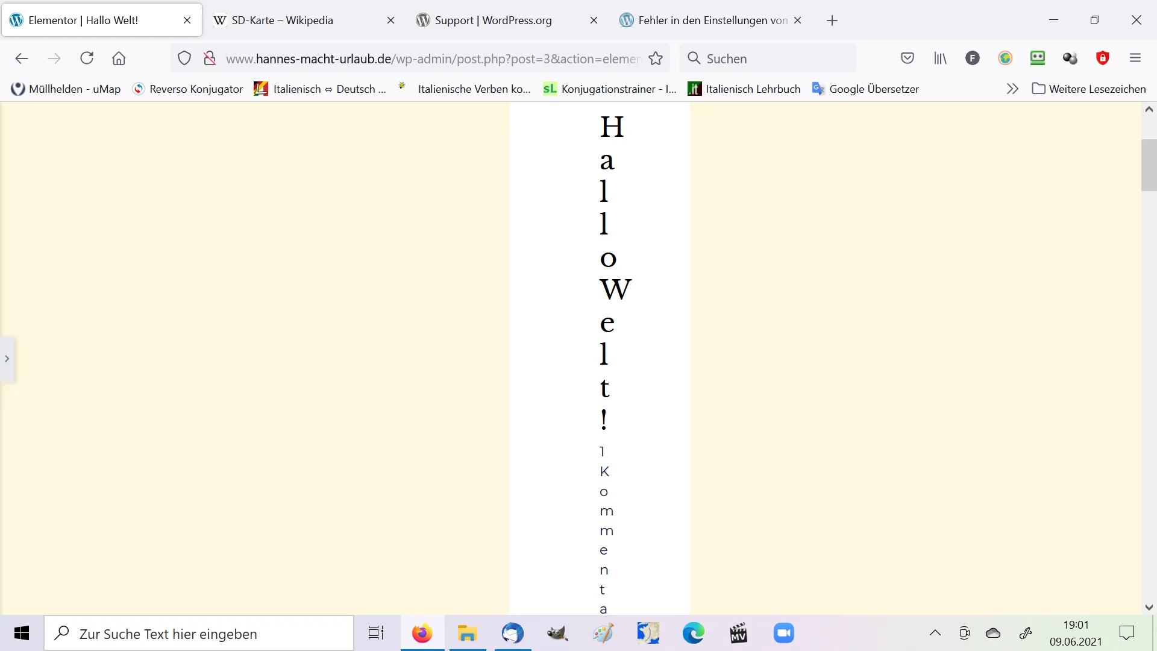The width and height of the screenshot is (1157, 651).
Task: Open the Italienische Verben bookmark
Action: pos(464,89)
